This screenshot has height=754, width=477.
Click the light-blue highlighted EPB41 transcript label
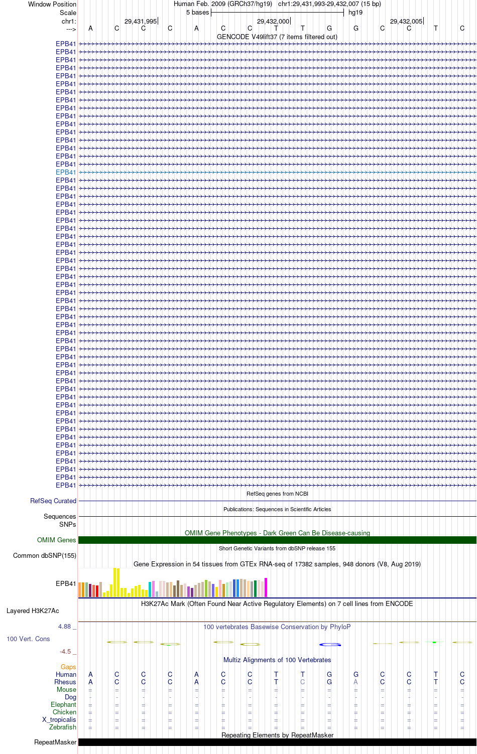66,172
